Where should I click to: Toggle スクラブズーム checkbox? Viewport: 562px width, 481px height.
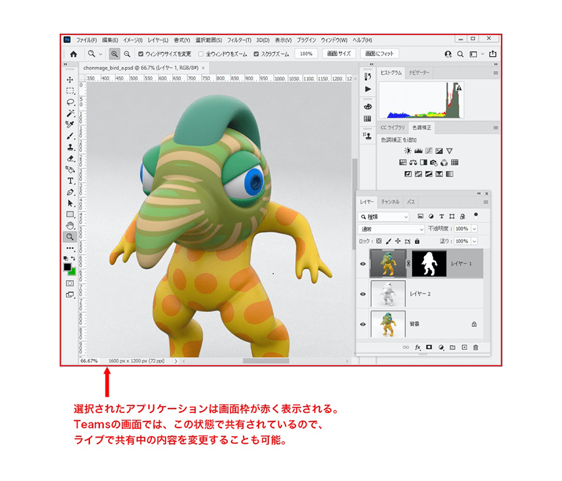(x=256, y=54)
